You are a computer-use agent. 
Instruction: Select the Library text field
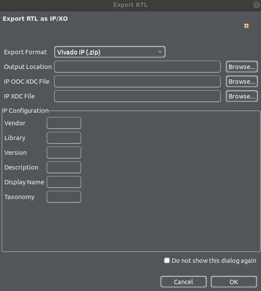[64, 138]
